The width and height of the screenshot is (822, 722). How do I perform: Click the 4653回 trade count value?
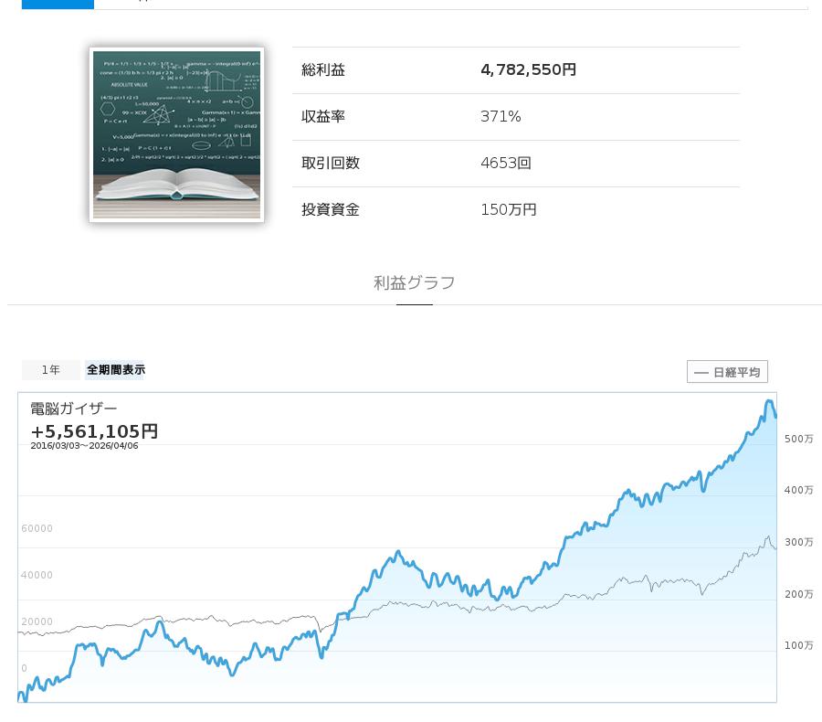pyautogui.click(x=505, y=164)
